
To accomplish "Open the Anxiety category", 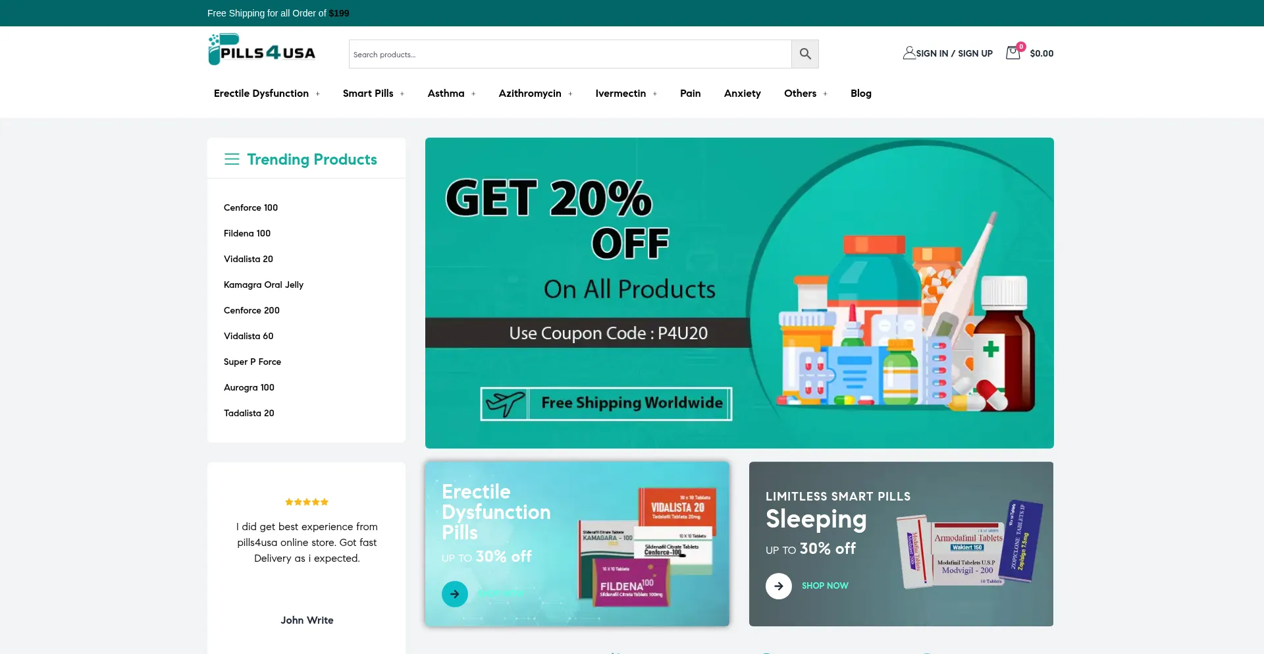I will click(x=742, y=94).
